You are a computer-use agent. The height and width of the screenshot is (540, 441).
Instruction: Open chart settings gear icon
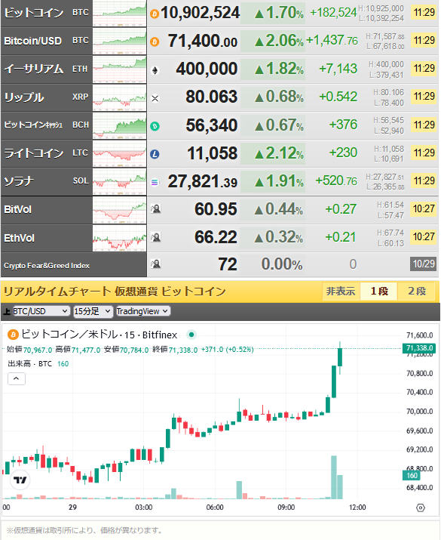tap(421, 508)
